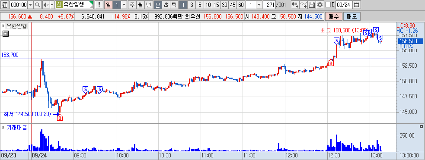Toggle the 일 daily chart button

108,5
